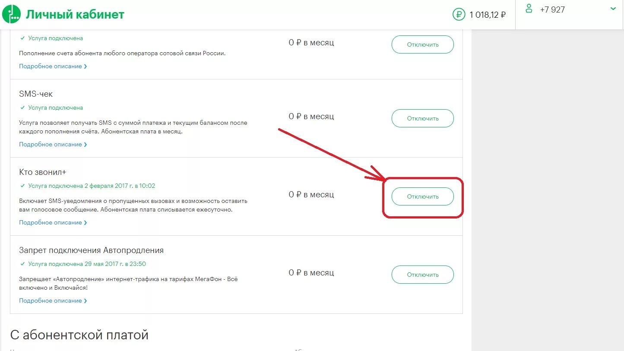This screenshot has width=624, height=351.
Task: Open Подробное описание under Кто звонил+
Action: [x=53, y=222]
